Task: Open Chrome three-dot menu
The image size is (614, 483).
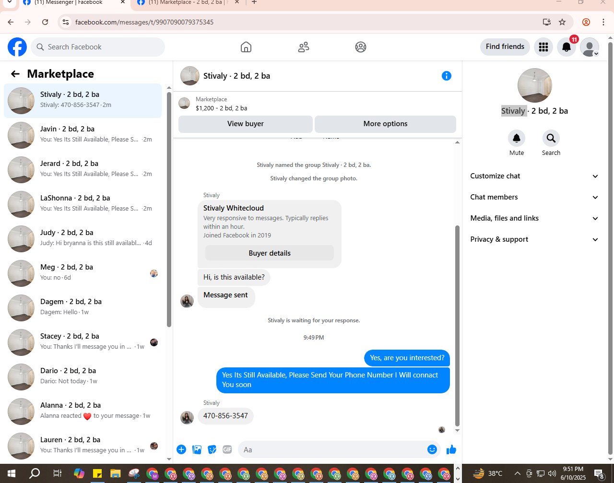Action: [603, 22]
